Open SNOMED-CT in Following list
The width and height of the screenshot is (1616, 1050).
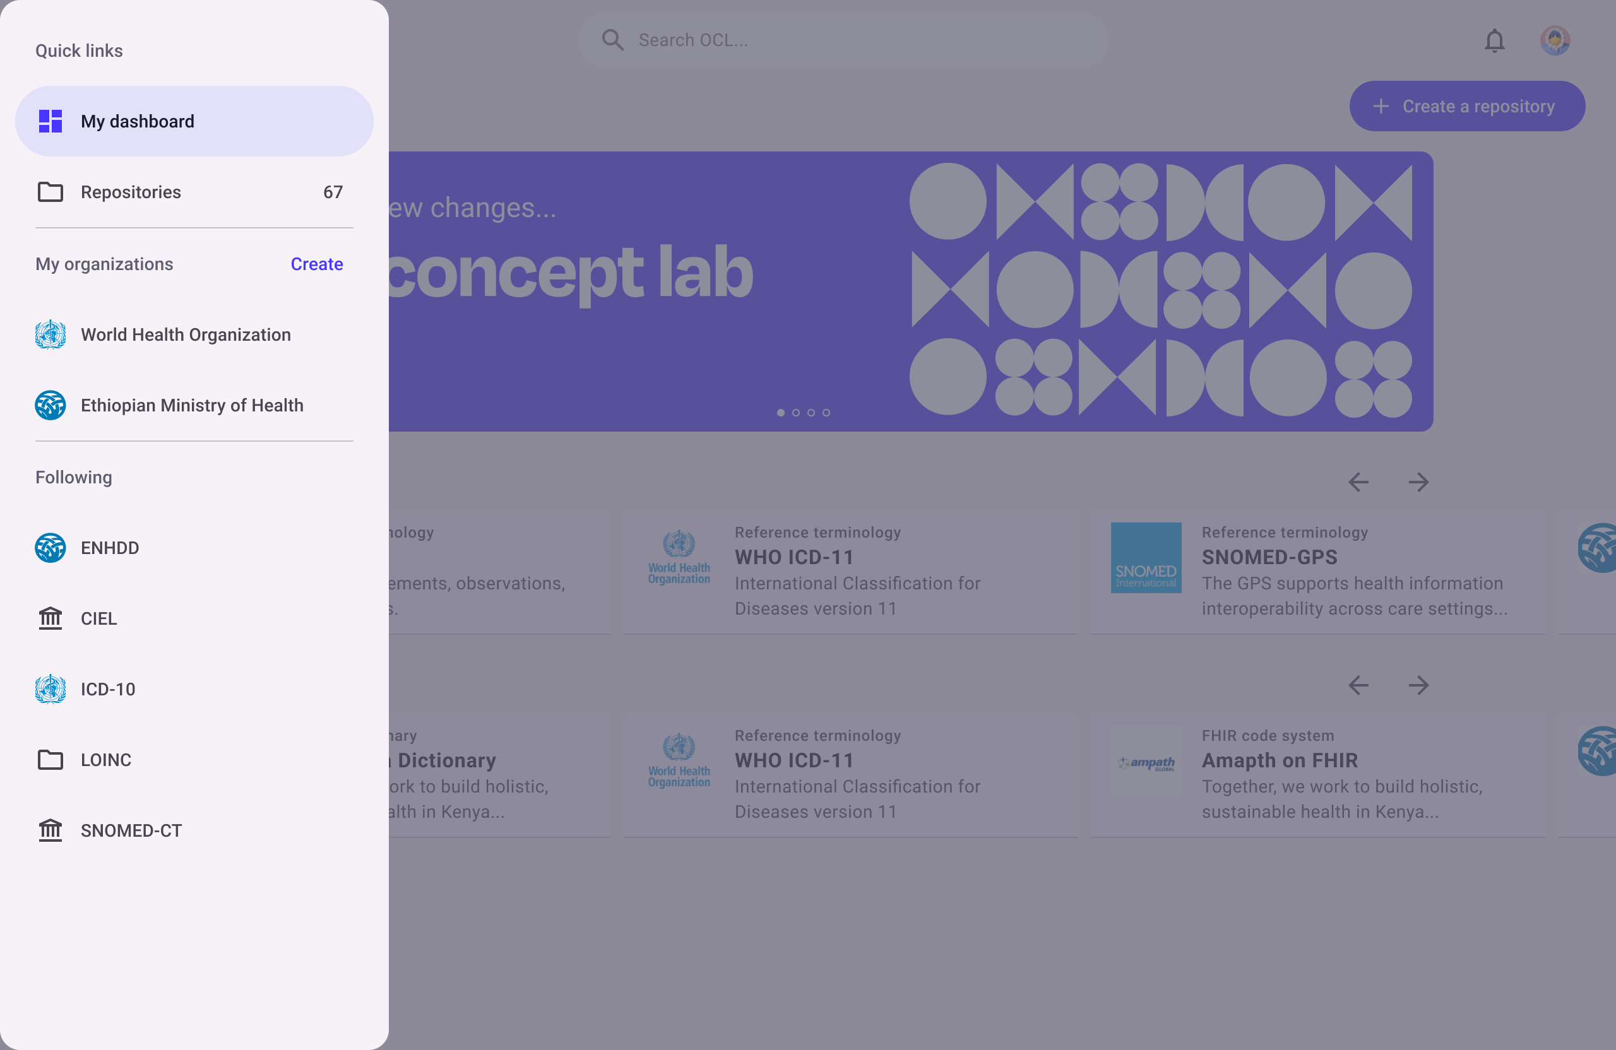click(x=131, y=830)
